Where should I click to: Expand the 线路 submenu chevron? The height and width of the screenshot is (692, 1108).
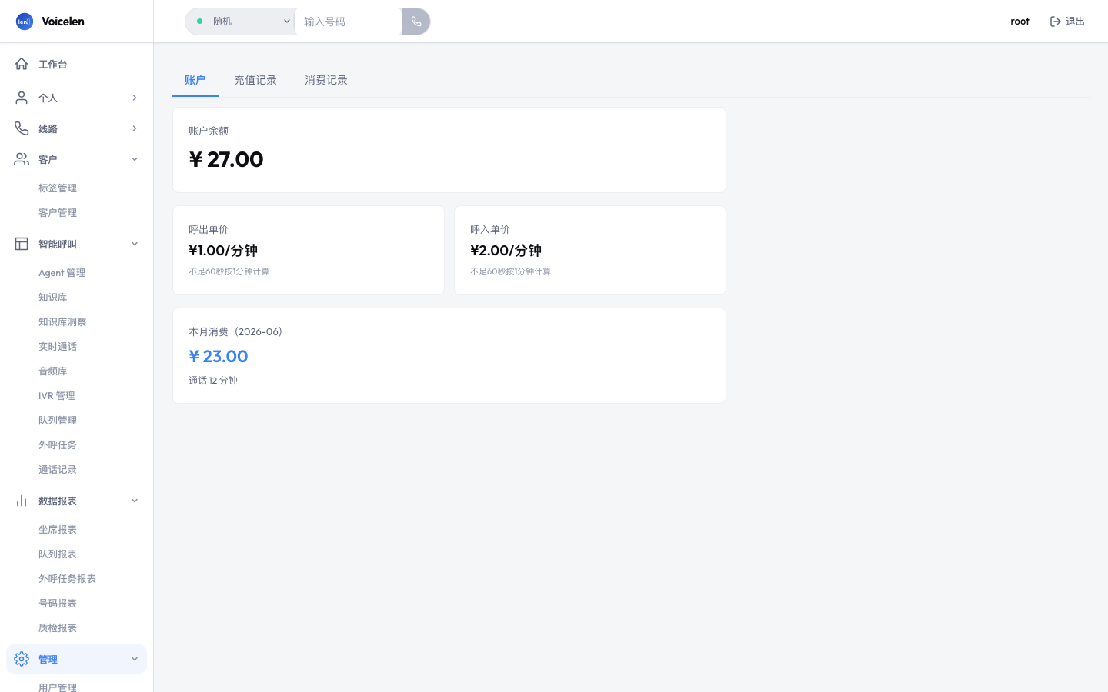(x=135, y=128)
